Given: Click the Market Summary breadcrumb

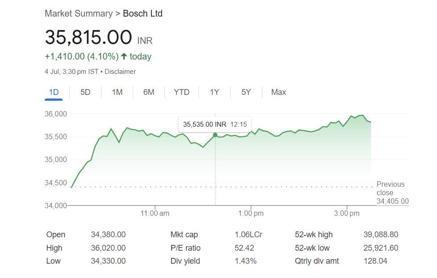Looking at the screenshot, I should click(x=79, y=13).
